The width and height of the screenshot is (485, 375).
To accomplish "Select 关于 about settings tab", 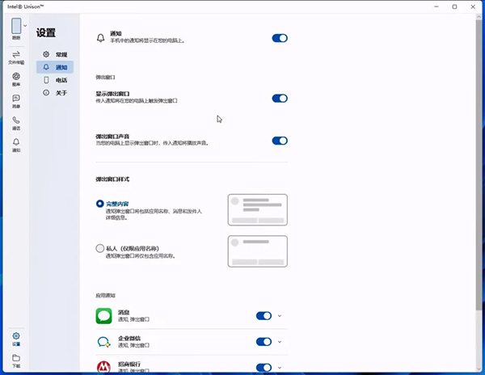I will (55, 93).
